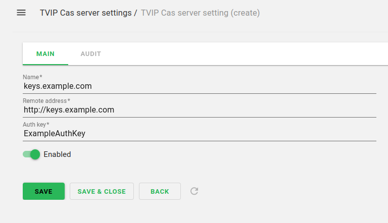Click the Remote address* field label
388x223 pixels.
click(x=46, y=101)
